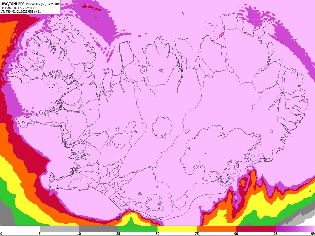Click the legend tick label '10'

coord(79,234)
